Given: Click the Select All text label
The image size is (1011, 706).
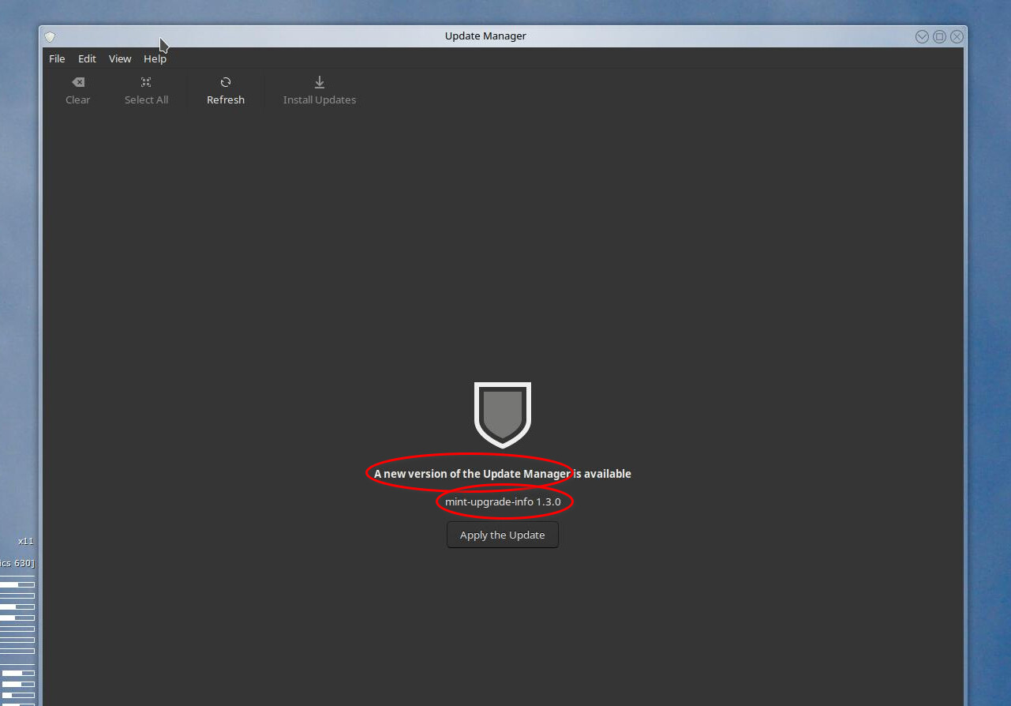Looking at the screenshot, I should [146, 100].
